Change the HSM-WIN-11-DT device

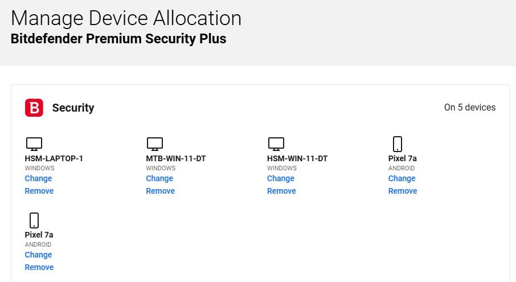(281, 178)
